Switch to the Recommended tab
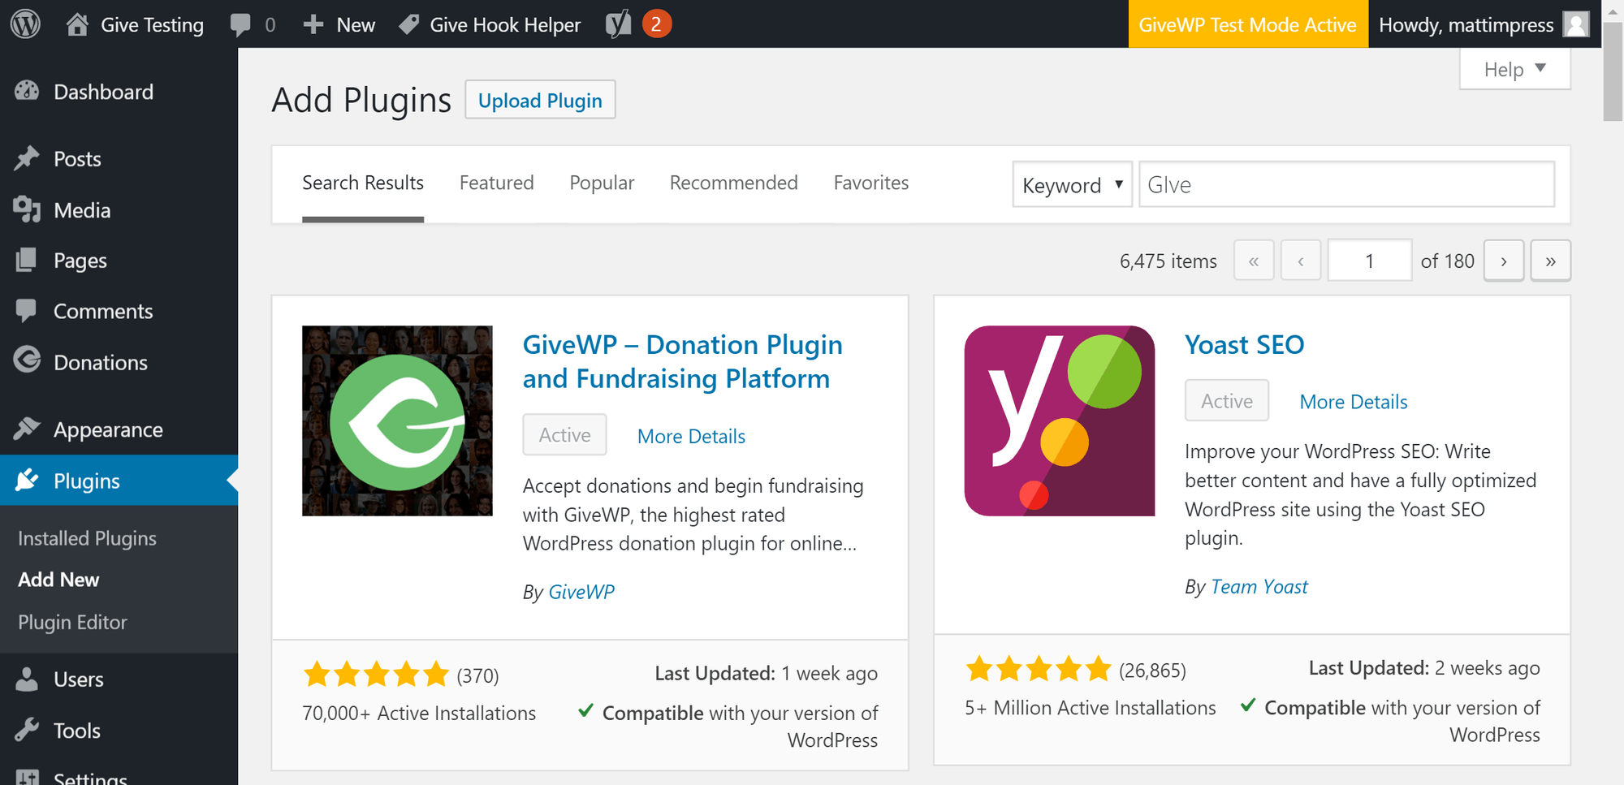This screenshot has width=1624, height=785. 733,183
